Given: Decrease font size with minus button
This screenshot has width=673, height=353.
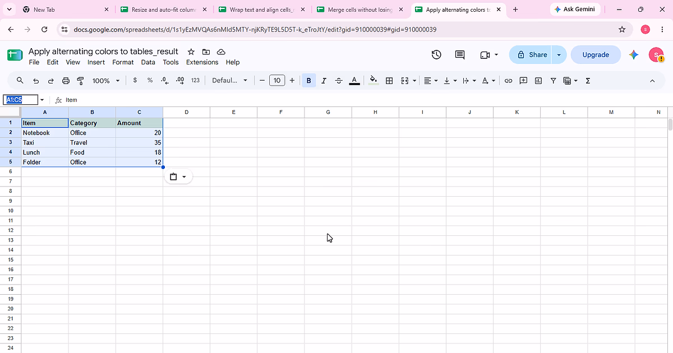Looking at the screenshot, I should pos(262,81).
